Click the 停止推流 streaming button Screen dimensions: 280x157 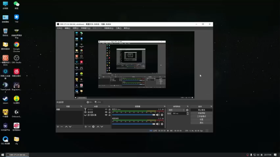(x=202, y=110)
